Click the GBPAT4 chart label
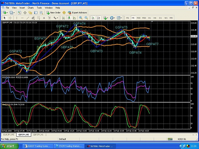 (135, 53)
